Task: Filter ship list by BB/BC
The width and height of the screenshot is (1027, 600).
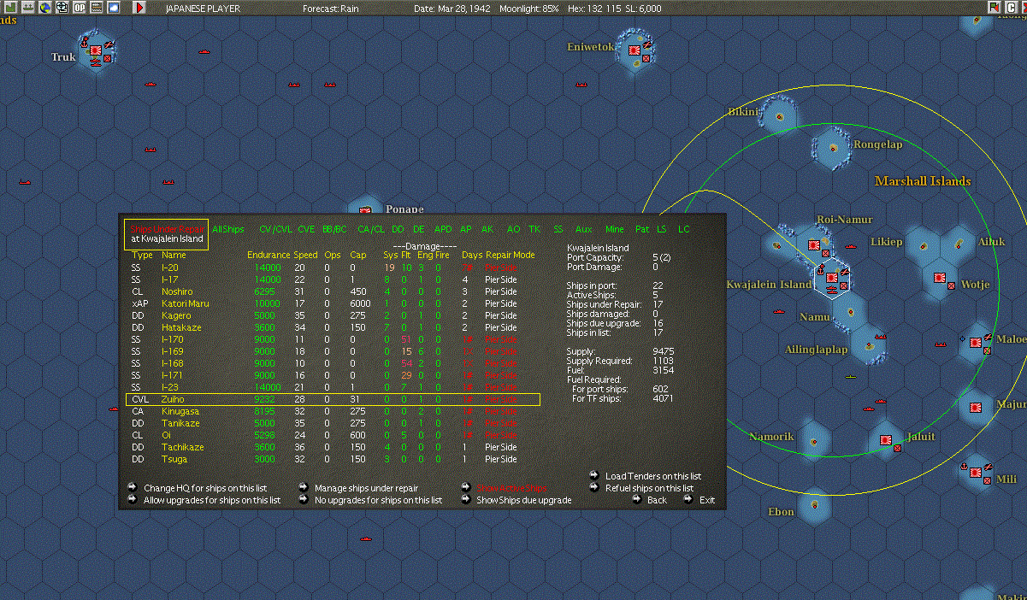Action: (334, 229)
